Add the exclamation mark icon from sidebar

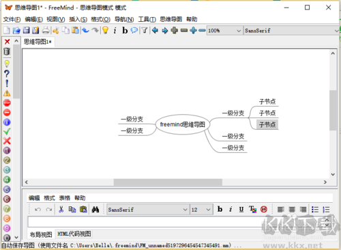[7, 83]
